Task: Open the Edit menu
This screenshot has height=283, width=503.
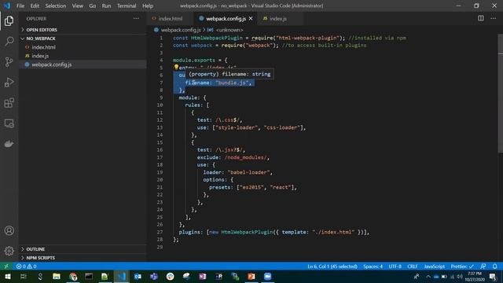Action: point(35,6)
